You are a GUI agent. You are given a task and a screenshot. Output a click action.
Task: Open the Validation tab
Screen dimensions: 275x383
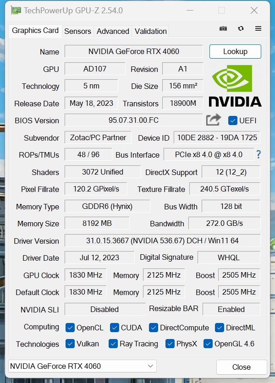(150, 31)
